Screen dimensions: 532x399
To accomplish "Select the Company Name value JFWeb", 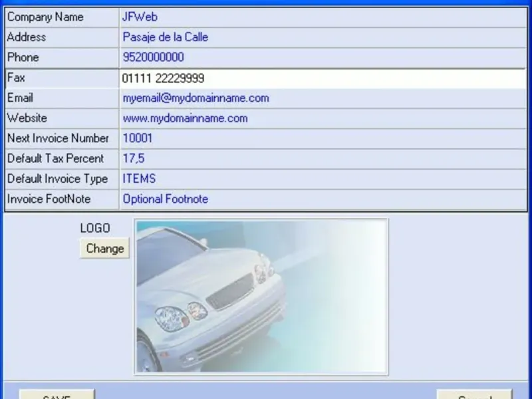I will (140, 17).
